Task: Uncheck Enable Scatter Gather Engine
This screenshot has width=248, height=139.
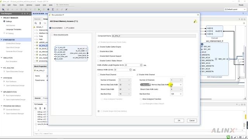Action: point(98,47)
